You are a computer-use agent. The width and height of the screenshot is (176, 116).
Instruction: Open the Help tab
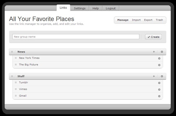pyautogui.click(x=96, y=8)
